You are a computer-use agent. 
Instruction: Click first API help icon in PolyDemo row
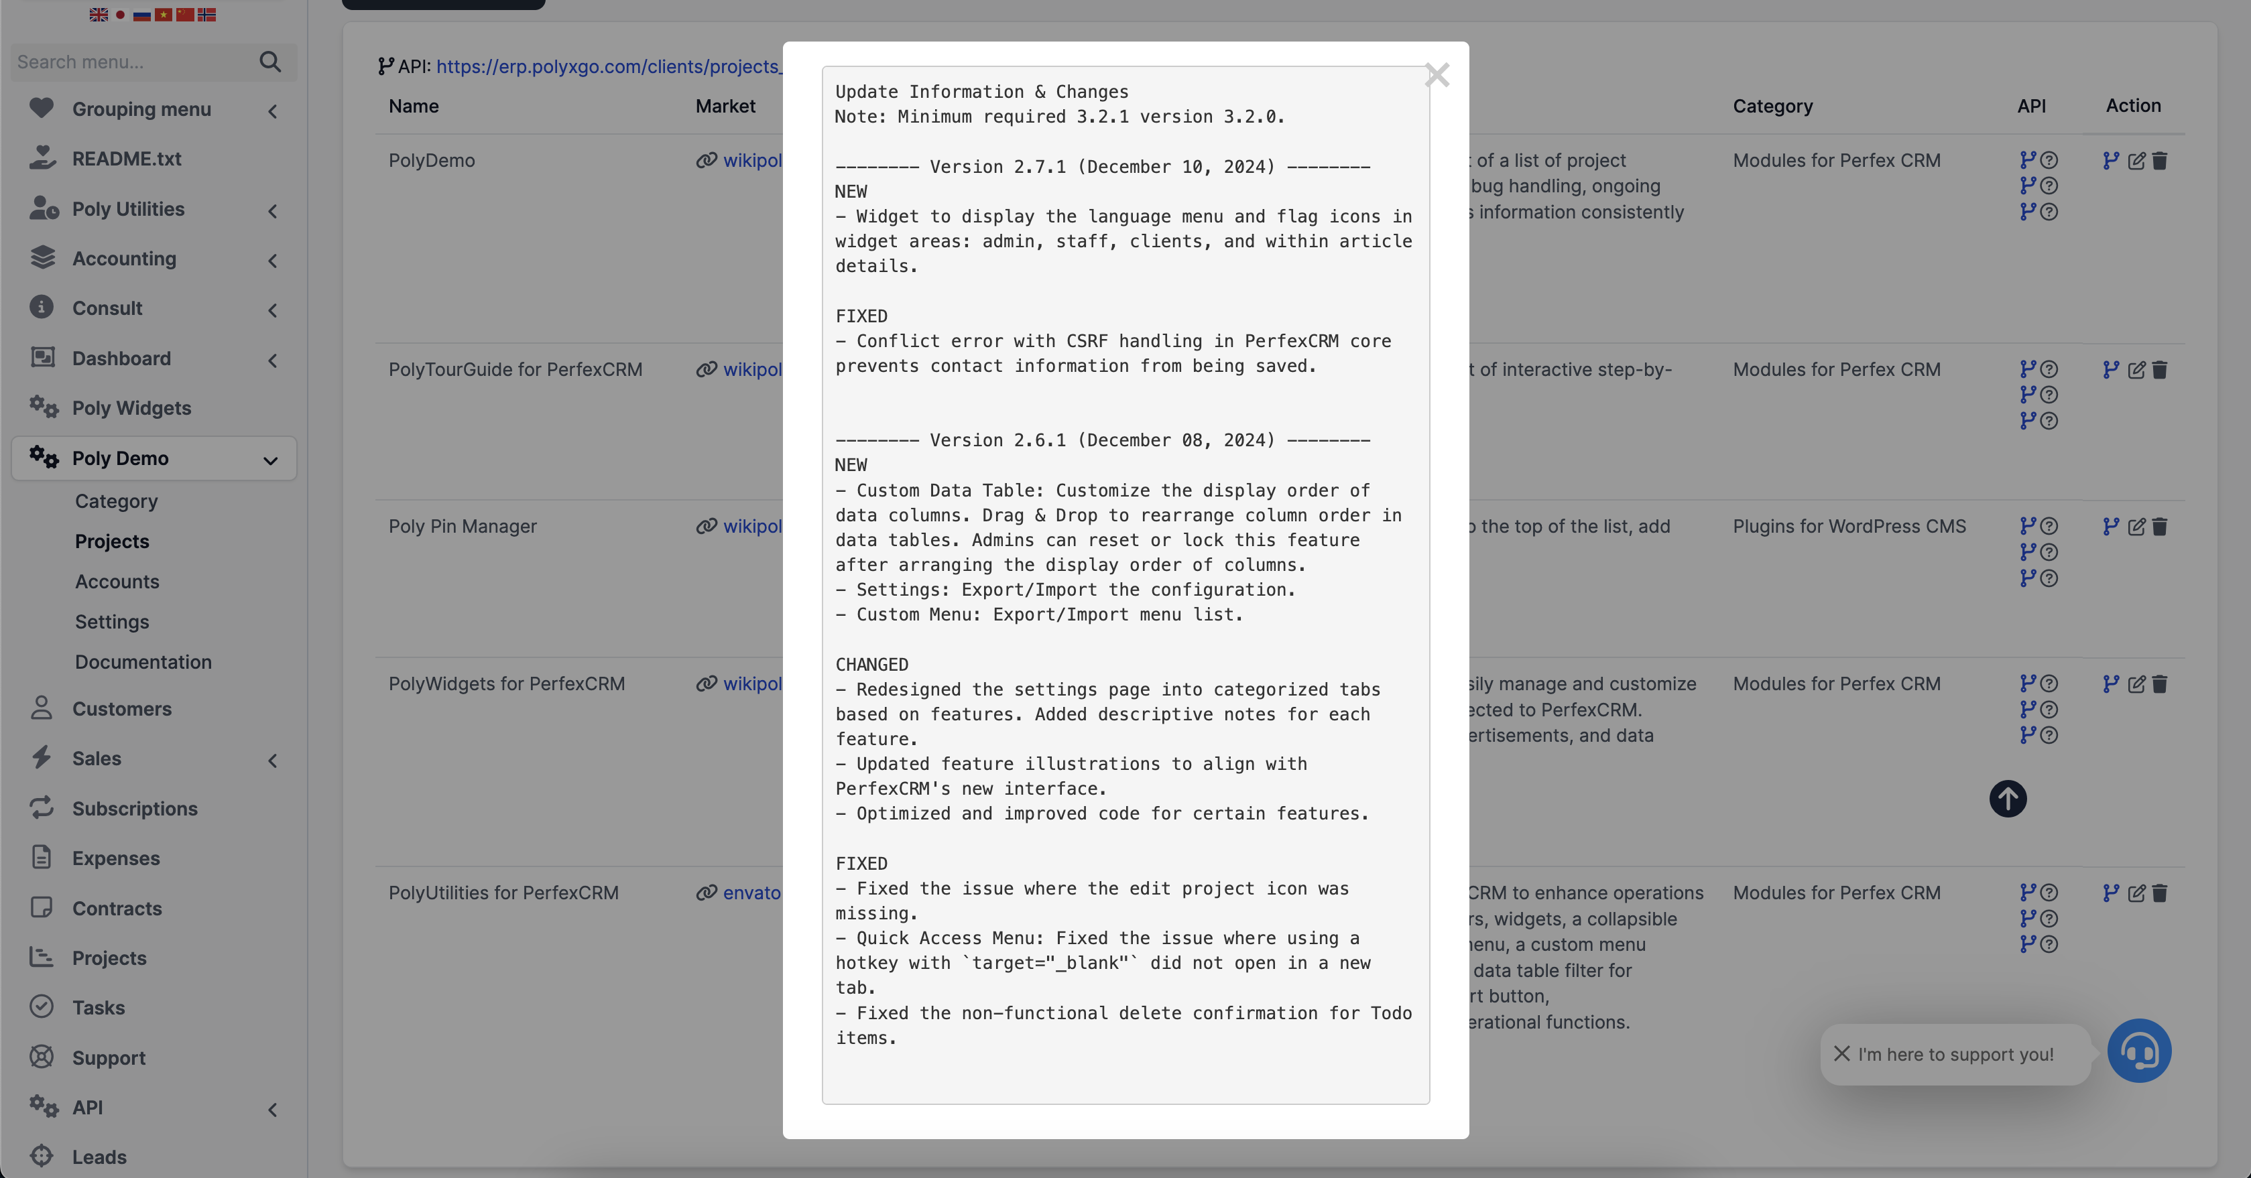point(2049,159)
